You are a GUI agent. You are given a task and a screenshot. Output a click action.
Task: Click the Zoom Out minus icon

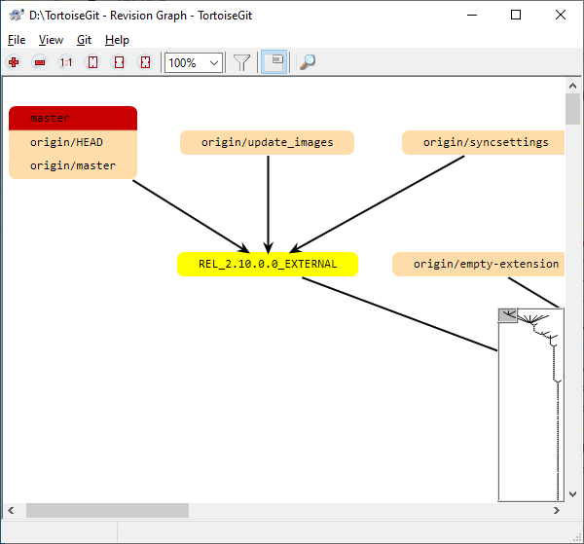point(40,62)
